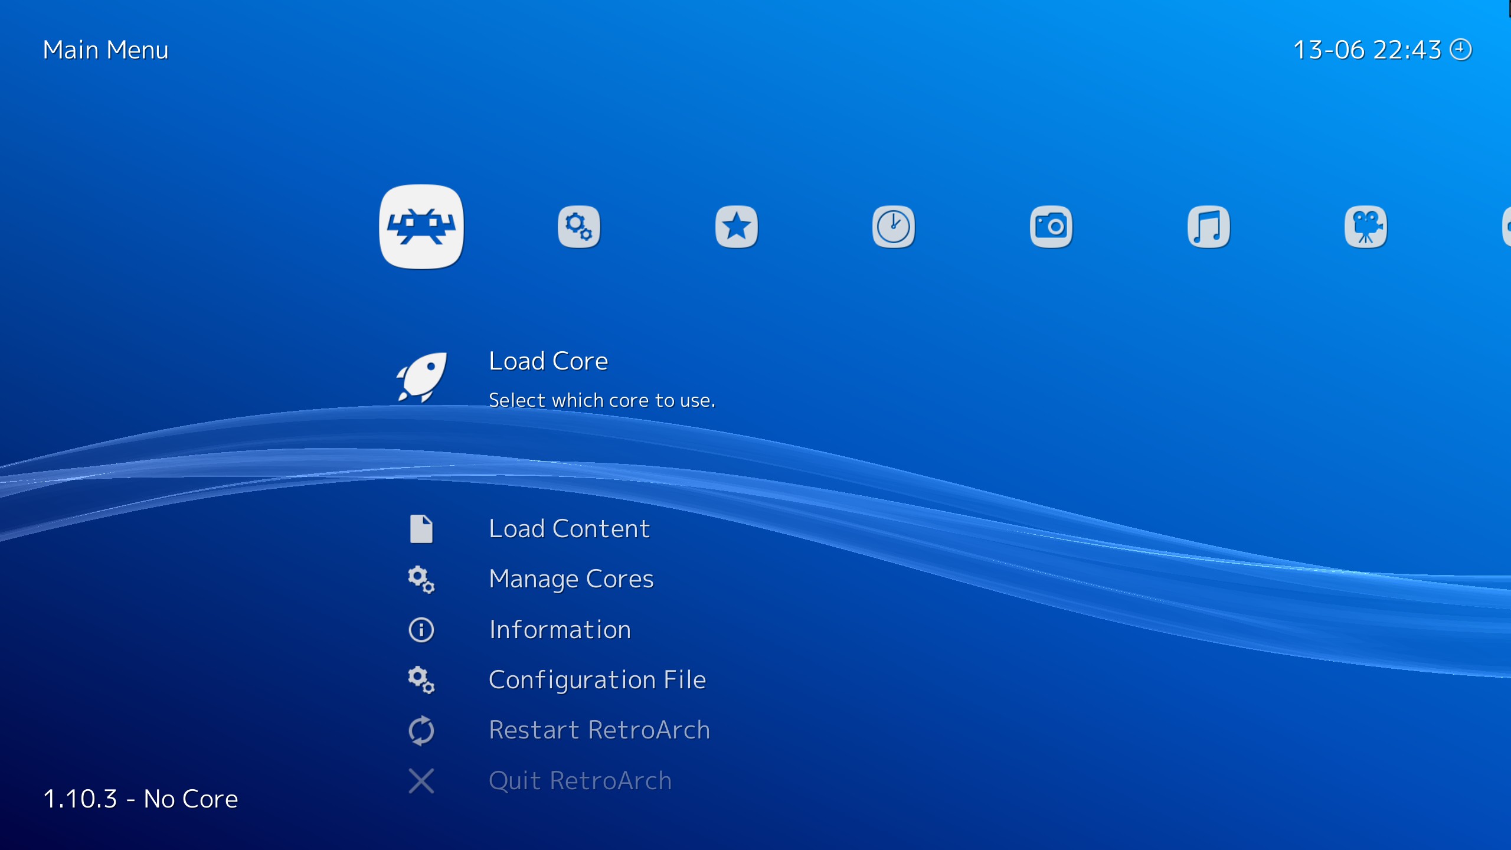Open the Manage Cores entry
Viewport: 1511px width, 850px height.
click(571, 579)
